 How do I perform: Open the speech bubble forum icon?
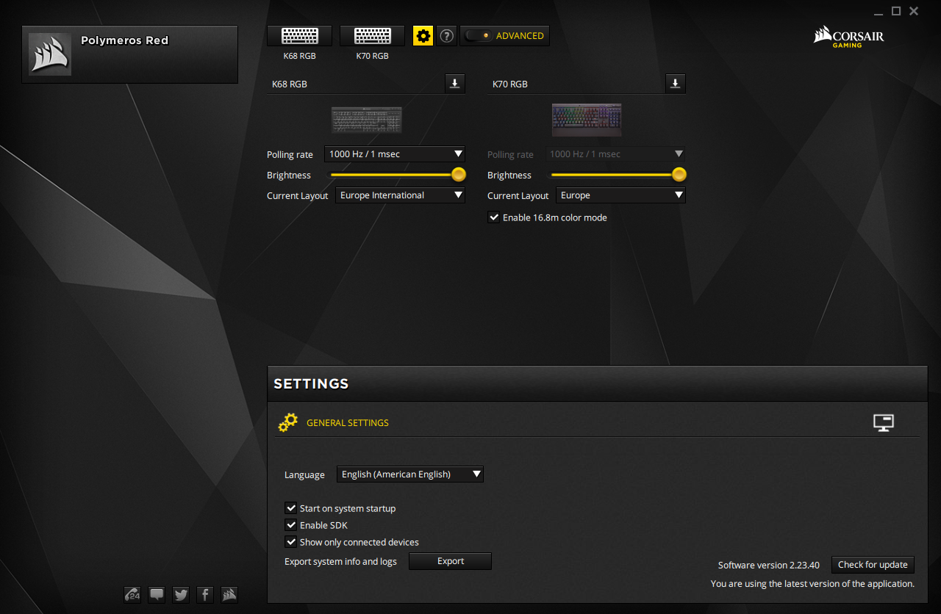point(157,595)
